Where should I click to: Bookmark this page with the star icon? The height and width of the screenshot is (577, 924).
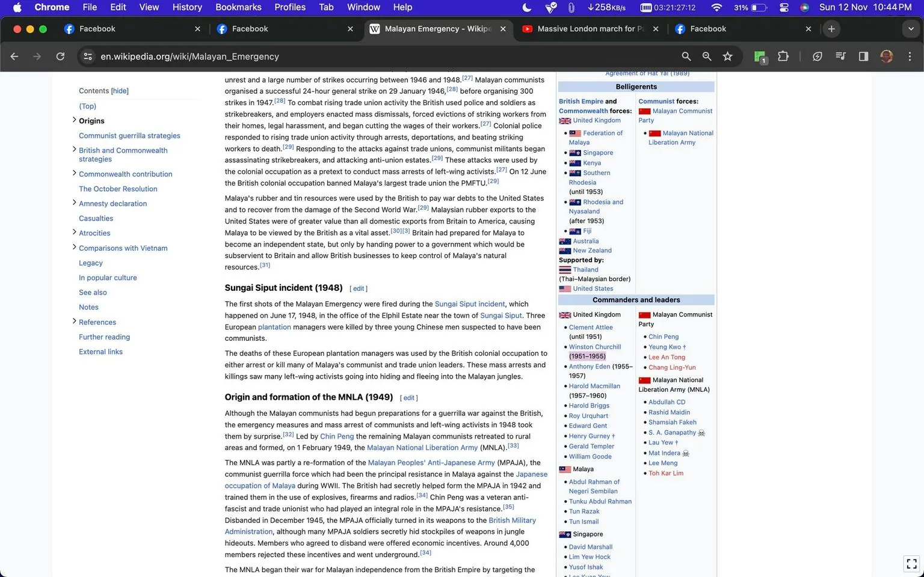727,56
